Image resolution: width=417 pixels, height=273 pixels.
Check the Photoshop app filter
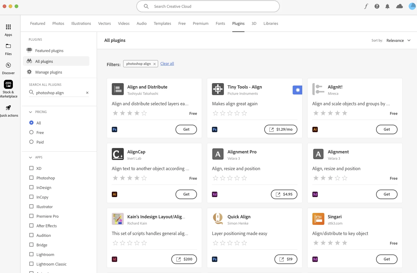tap(31, 178)
